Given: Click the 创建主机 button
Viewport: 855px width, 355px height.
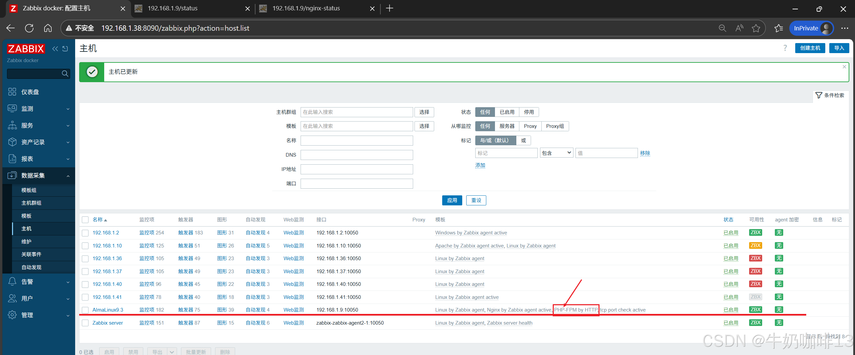Looking at the screenshot, I should click(x=810, y=48).
